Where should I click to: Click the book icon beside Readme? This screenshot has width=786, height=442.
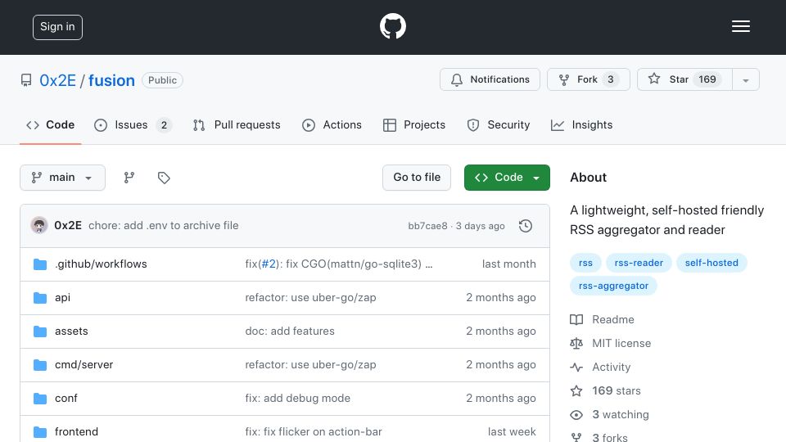[x=576, y=320]
